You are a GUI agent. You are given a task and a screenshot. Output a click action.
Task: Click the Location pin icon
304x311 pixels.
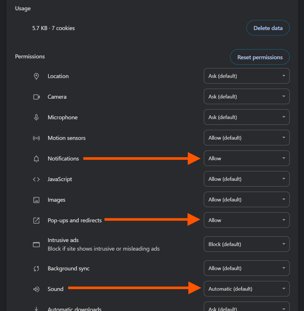coord(36,76)
